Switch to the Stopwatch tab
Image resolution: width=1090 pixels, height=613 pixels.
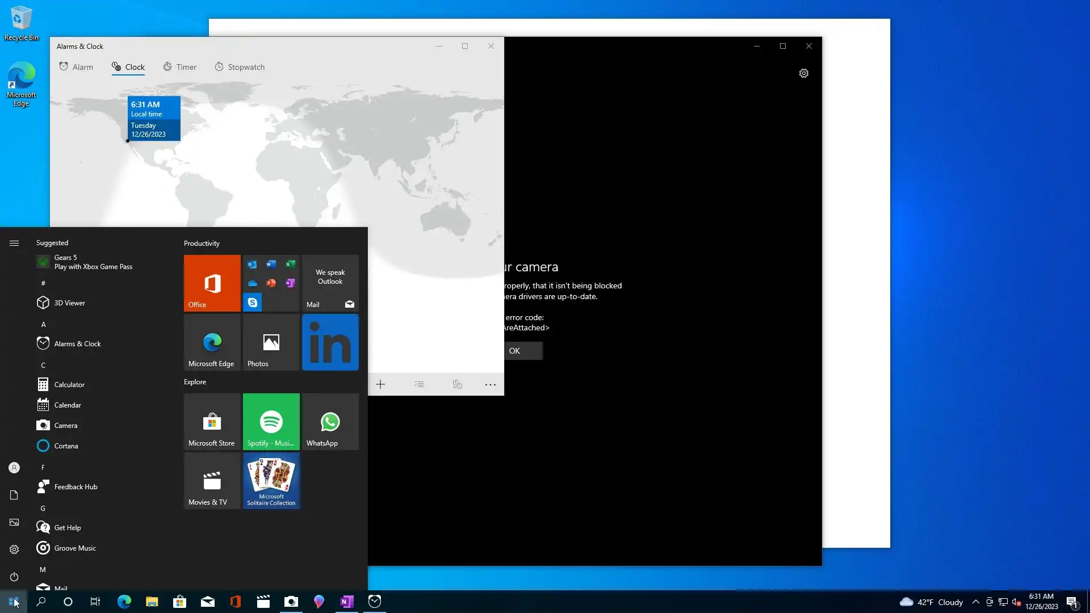[240, 67]
